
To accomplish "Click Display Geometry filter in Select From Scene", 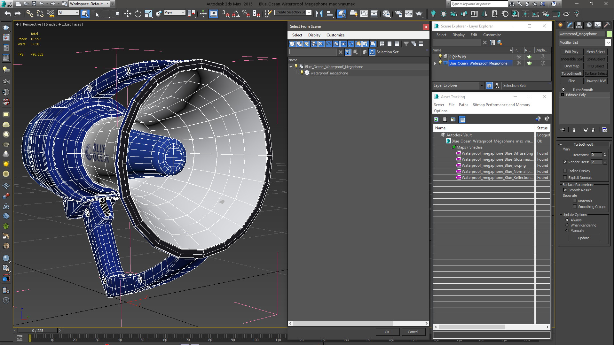I will (x=292, y=44).
